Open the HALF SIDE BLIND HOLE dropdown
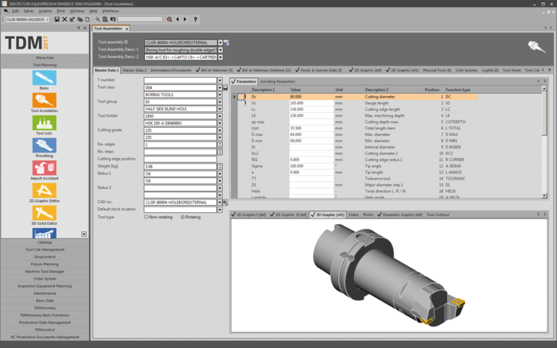 (x=220, y=109)
